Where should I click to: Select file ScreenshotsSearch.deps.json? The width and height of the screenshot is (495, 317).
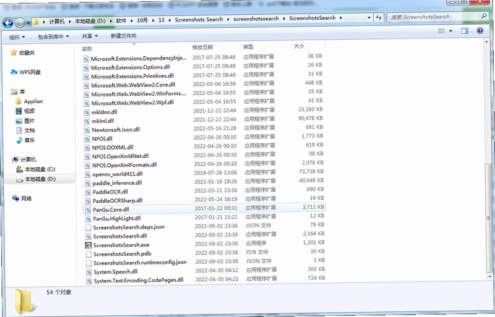coord(129,227)
